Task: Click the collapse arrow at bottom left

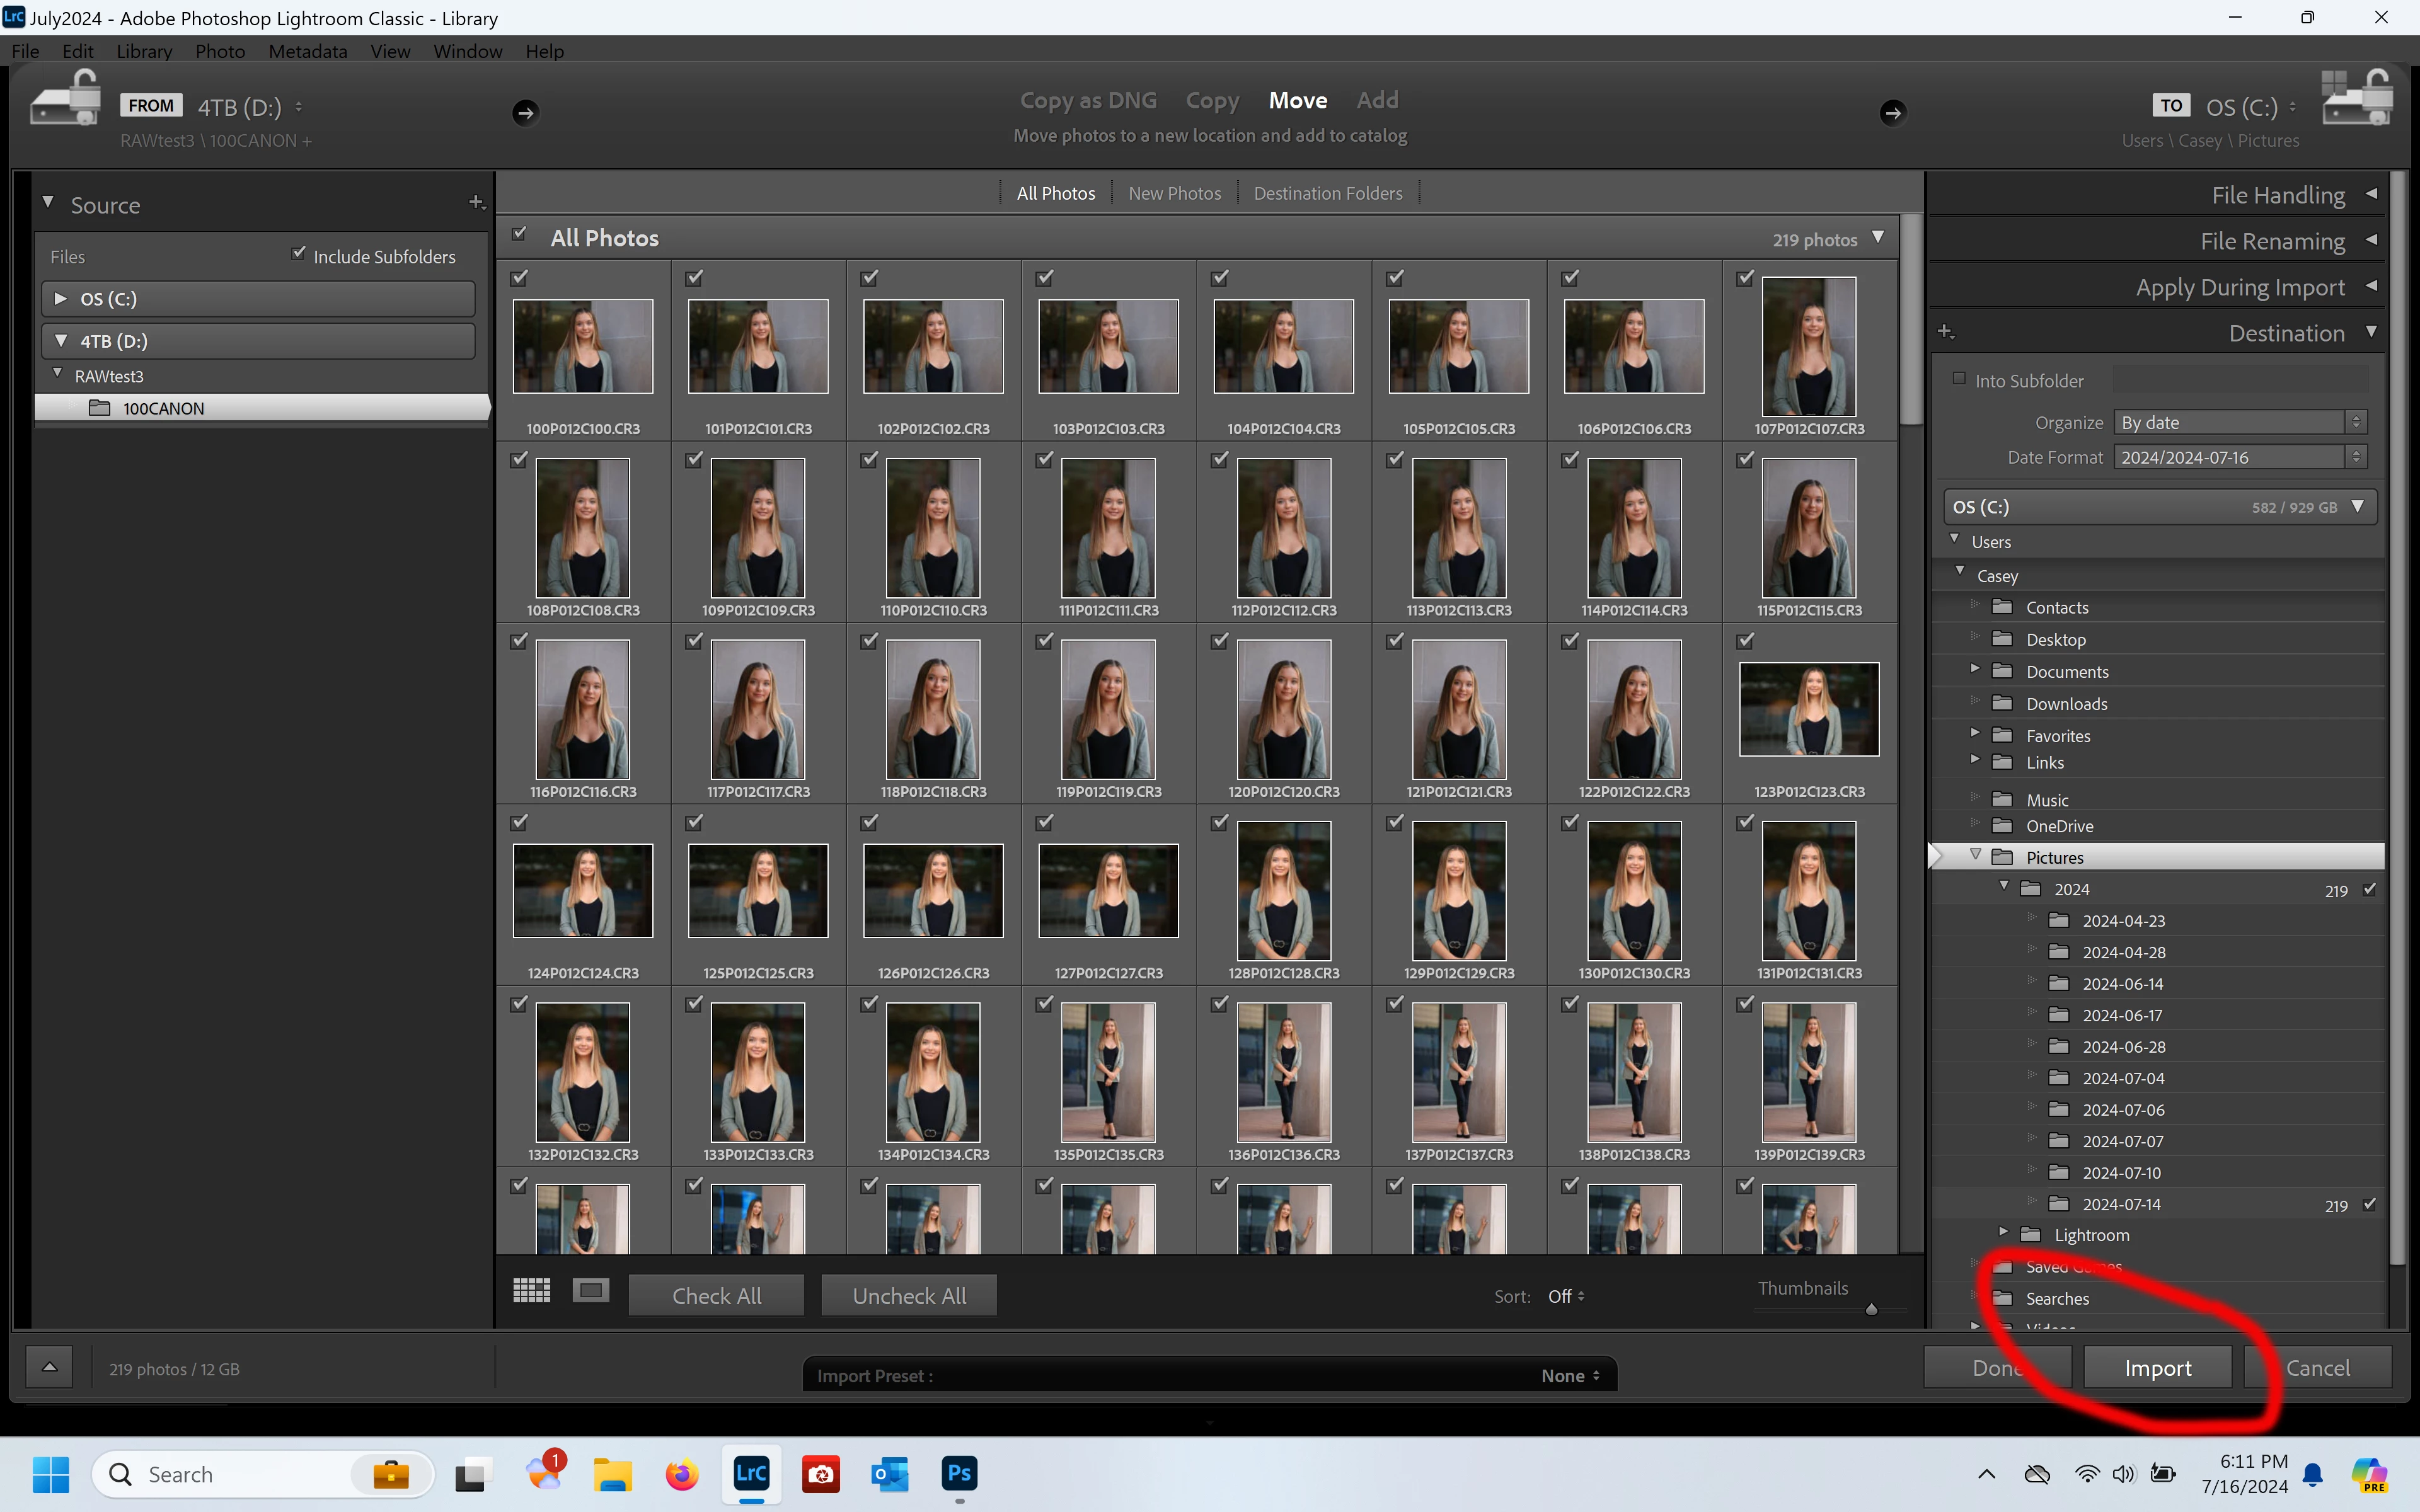Action: coord(49,1367)
